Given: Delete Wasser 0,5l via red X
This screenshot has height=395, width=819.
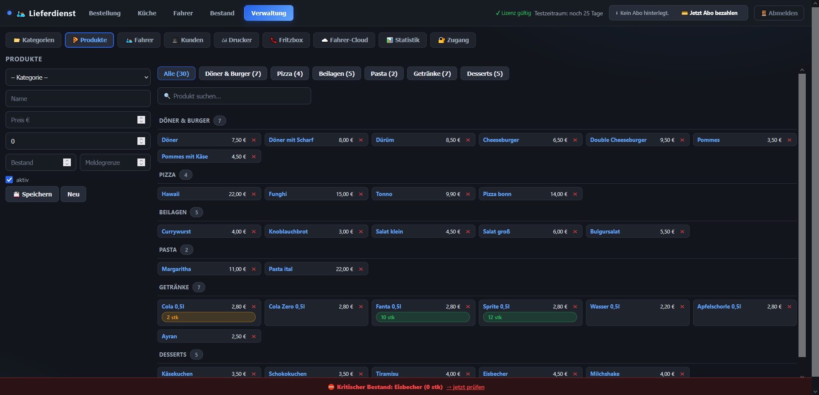Looking at the screenshot, I should pyautogui.click(x=682, y=307).
